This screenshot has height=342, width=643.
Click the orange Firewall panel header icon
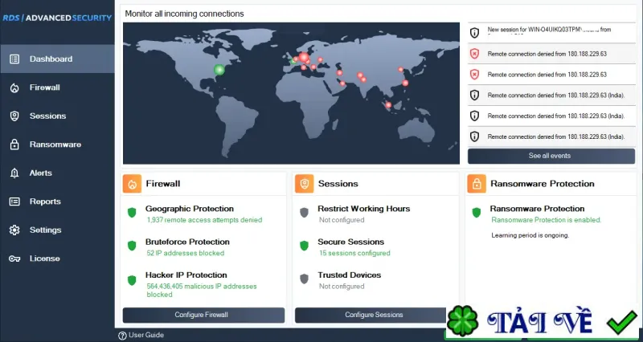coord(132,184)
